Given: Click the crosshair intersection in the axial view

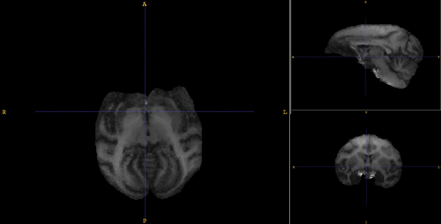Looking at the screenshot, I should point(145,112).
